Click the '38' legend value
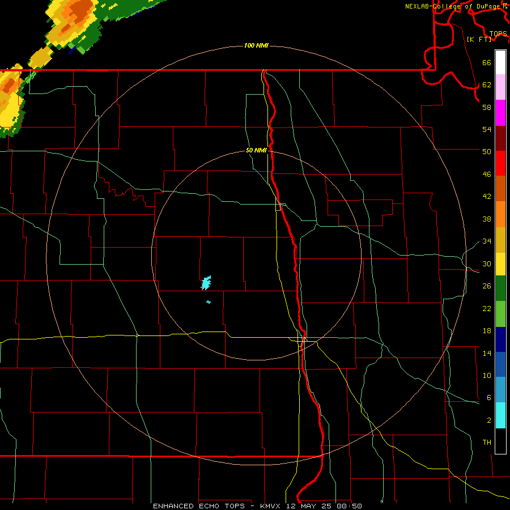This screenshot has height=510, width=510. click(487, 219)
